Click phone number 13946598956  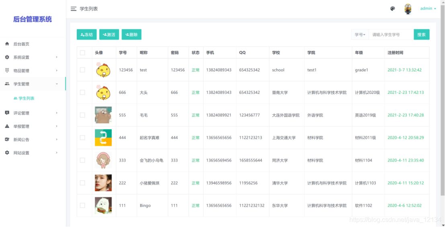pos(219,183)
